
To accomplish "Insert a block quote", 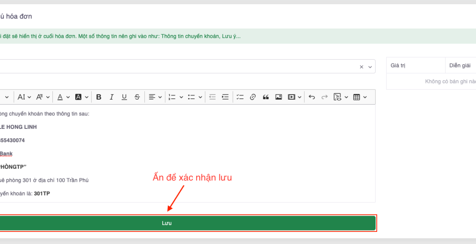I will click(266, 97).
